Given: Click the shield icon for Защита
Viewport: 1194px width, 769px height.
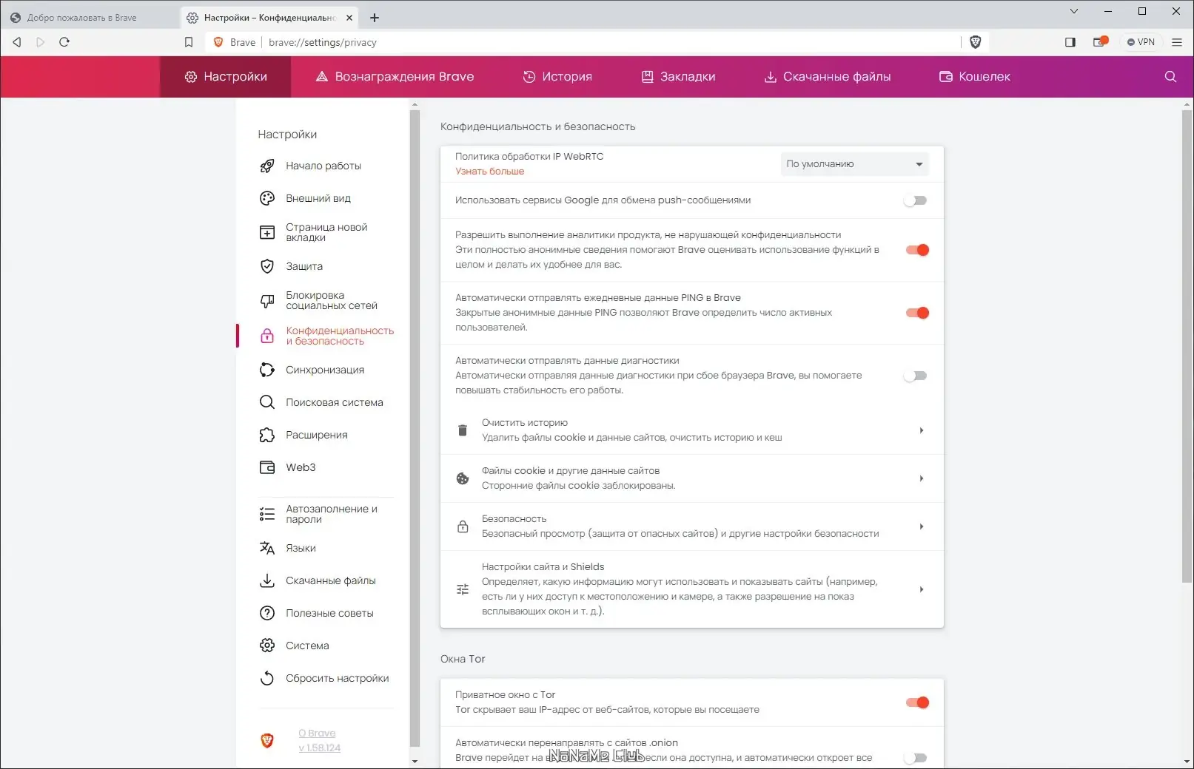Looking at the screenshot, I should [267, 266].
